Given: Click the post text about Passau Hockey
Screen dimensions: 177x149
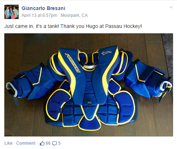Looking at the screenshot, I should pos(73,26).
